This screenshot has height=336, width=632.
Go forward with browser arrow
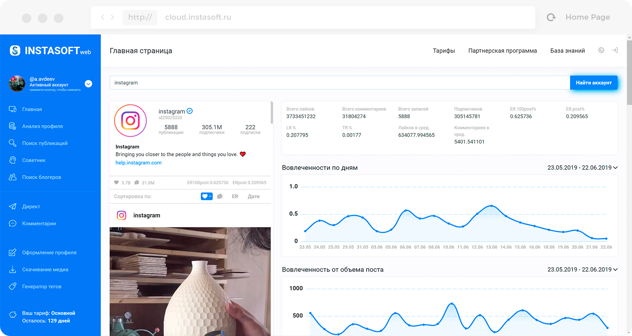[x=112, y=17]
